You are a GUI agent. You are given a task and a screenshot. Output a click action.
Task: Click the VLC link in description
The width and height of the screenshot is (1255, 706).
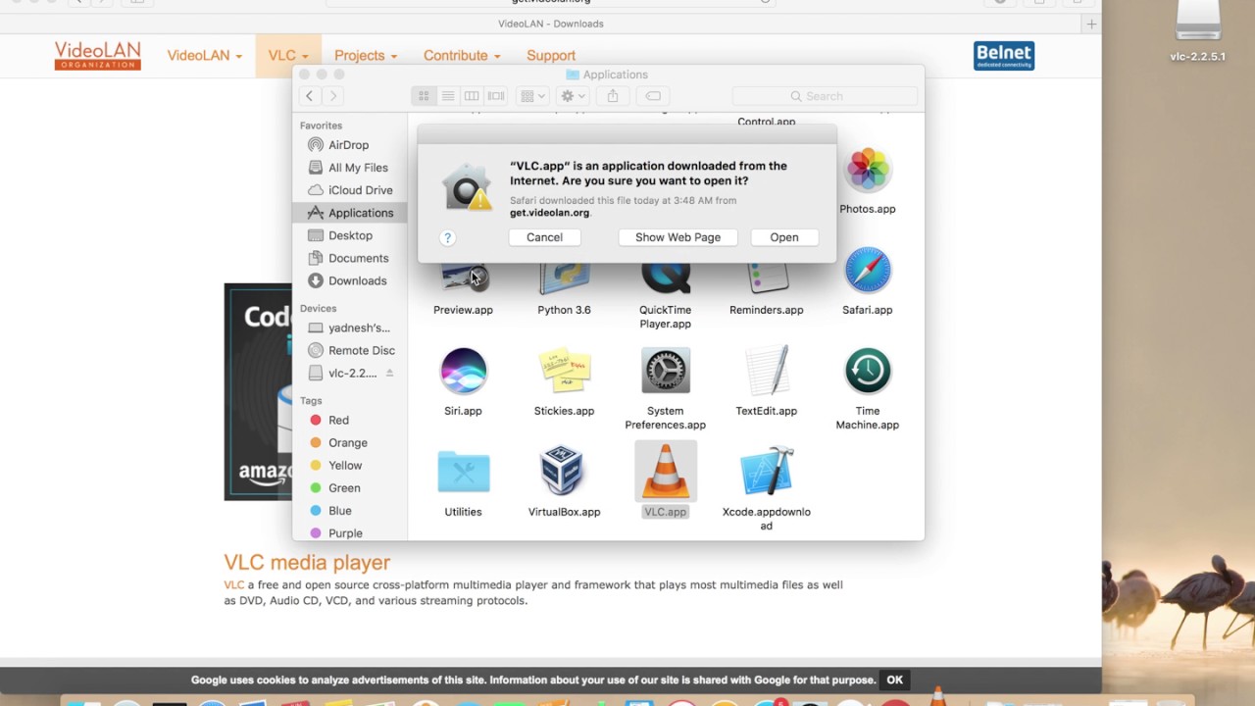[233, 585]
